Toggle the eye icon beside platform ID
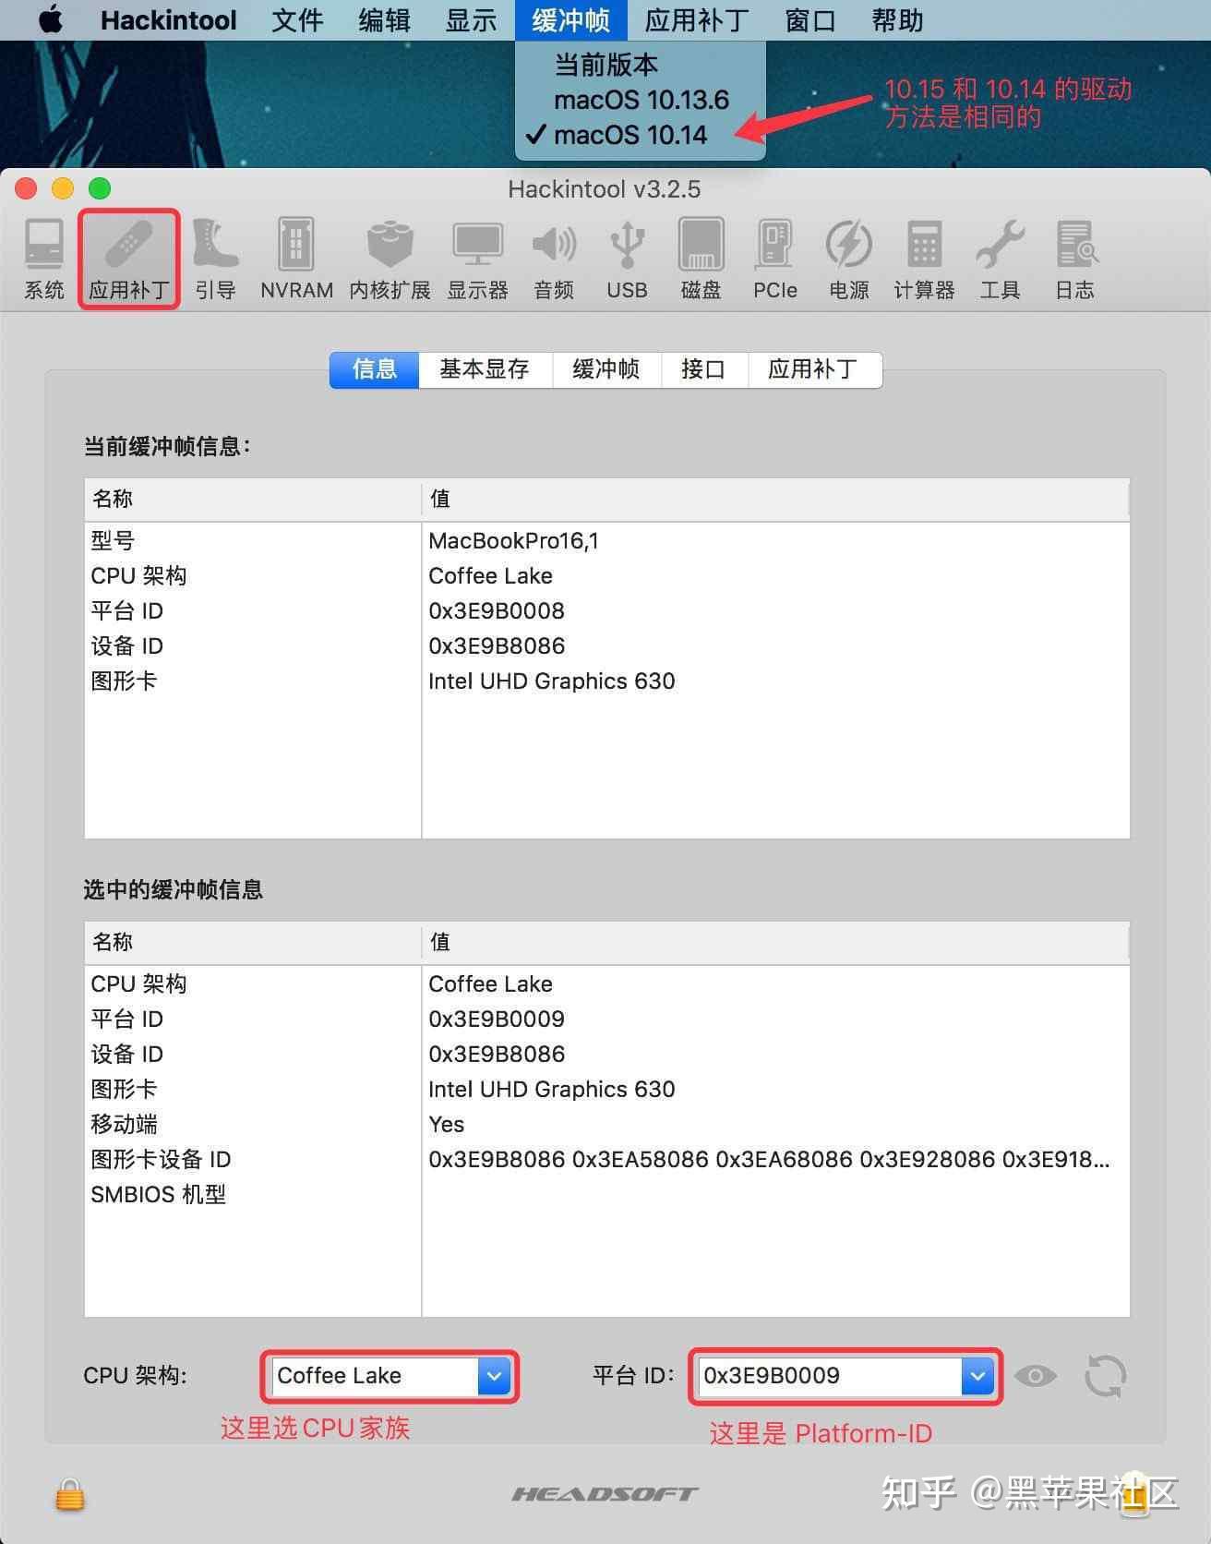The image size is (1211, 1544). 1035,1376
